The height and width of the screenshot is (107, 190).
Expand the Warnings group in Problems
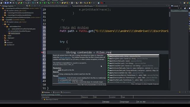pos(42,100)
